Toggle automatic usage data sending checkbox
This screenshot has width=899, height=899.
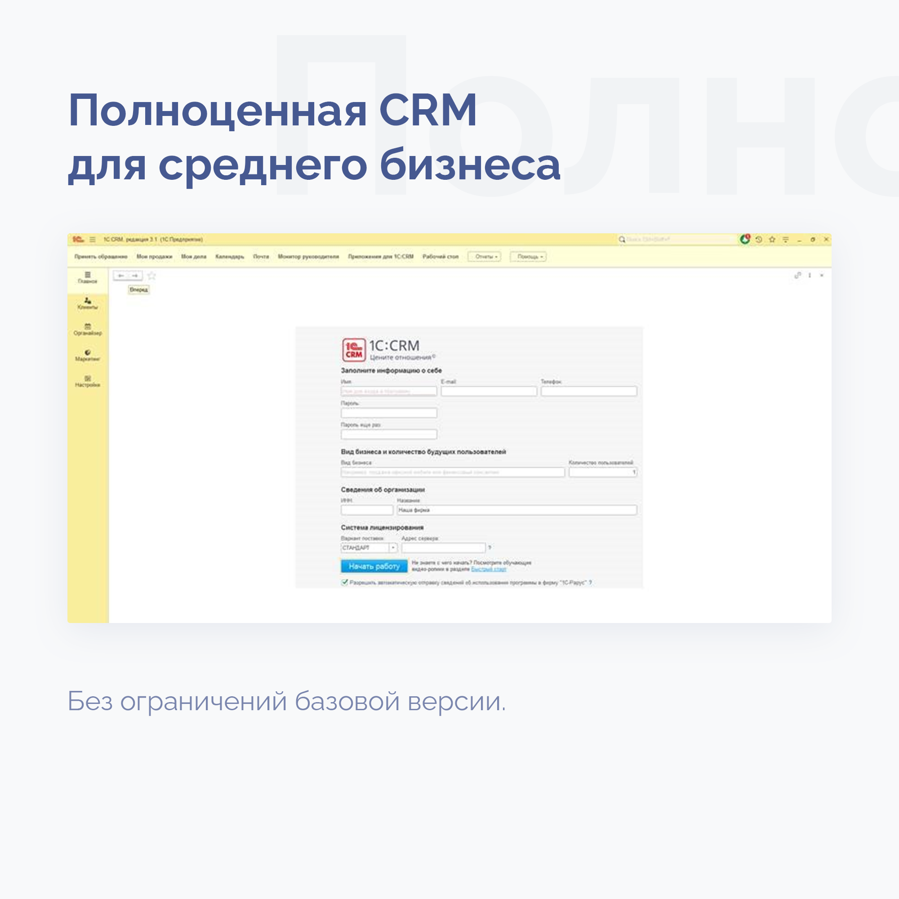coord(345,582)
